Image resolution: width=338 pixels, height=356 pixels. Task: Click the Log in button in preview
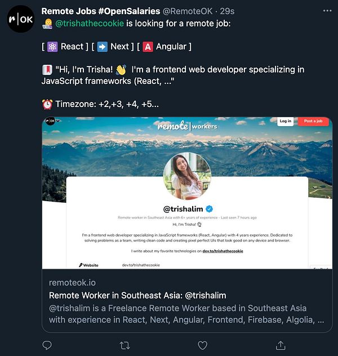pyautogui.click(x=286, y=121)
